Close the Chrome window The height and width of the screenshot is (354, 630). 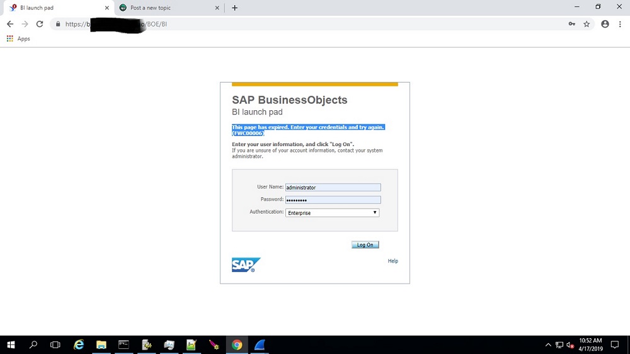click(x=619, y=7)
